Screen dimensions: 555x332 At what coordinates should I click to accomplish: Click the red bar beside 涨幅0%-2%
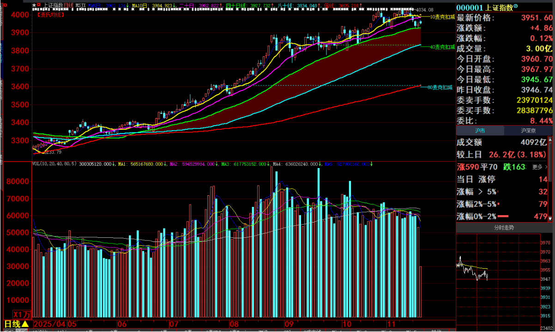(x=503, y=216)
